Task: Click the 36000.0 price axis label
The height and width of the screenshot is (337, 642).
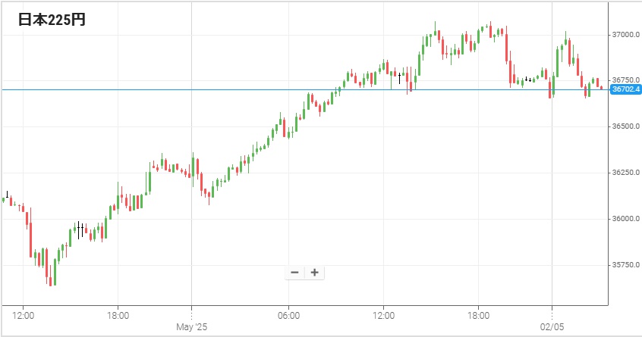Action: tap(625, 219)
